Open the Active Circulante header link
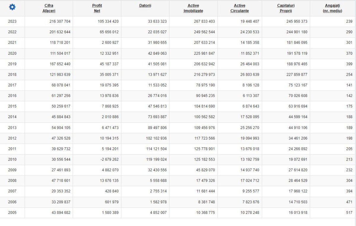Viewport: 356px width, 226px height. [x=239, y=8]
